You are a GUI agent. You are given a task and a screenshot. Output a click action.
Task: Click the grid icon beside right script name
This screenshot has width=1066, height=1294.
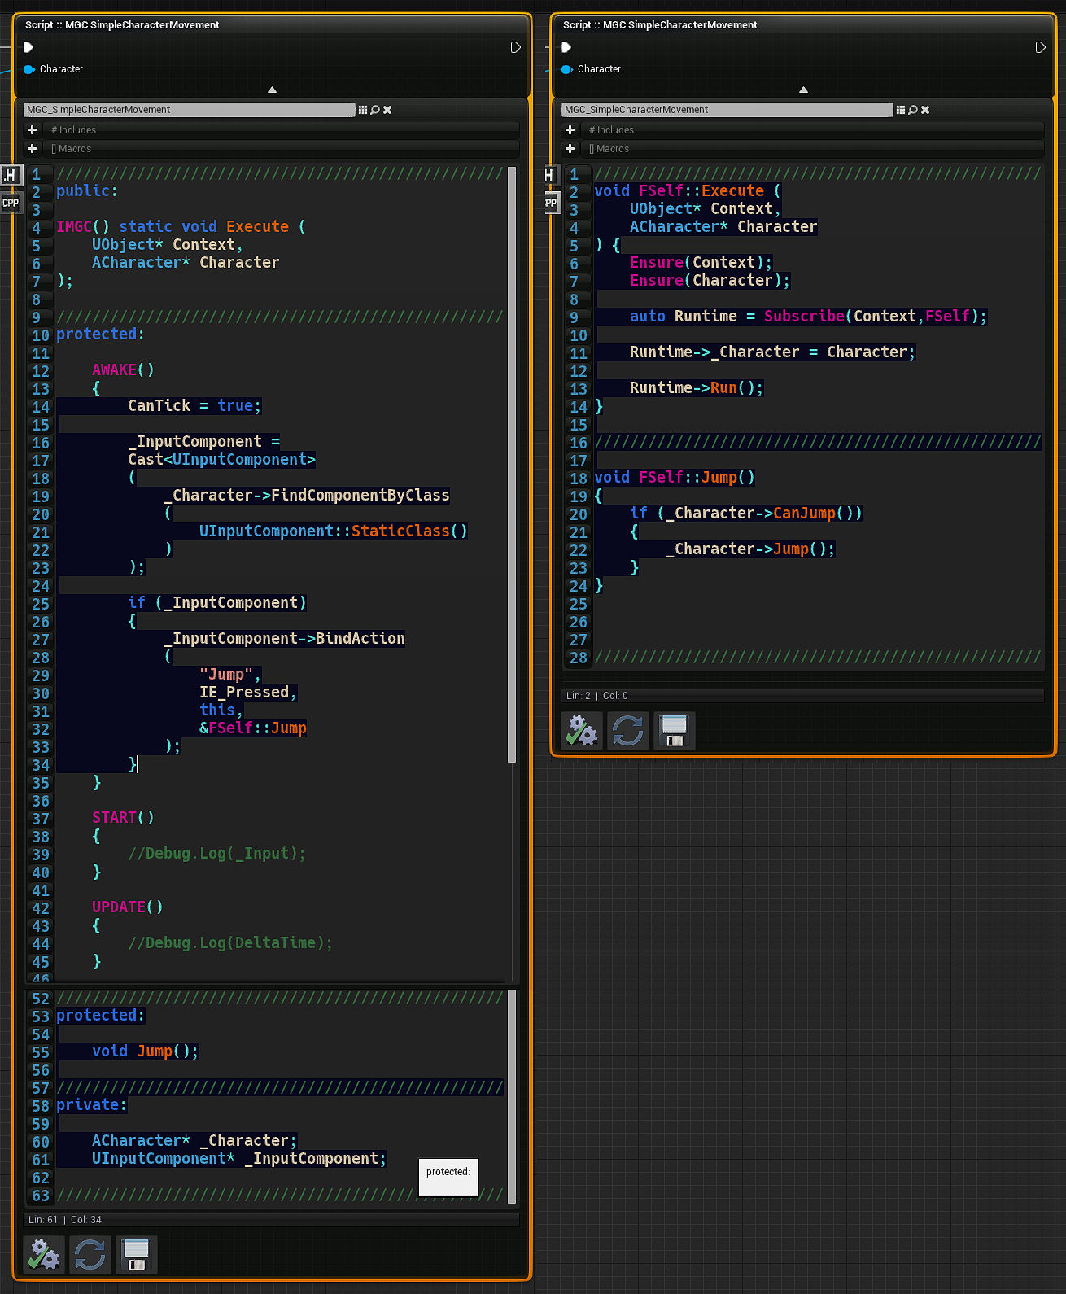(x=901, y=110)
